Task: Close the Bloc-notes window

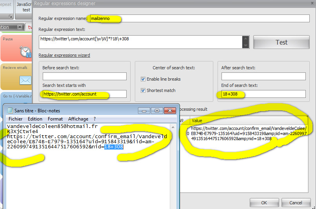Action: point(170,111)
